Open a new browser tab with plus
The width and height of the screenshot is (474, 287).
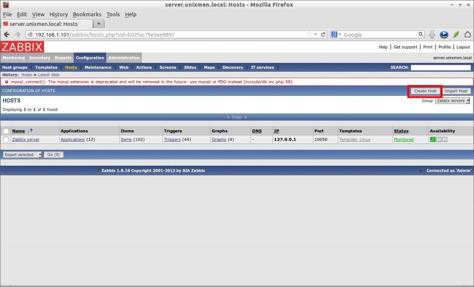coord(99,24)
